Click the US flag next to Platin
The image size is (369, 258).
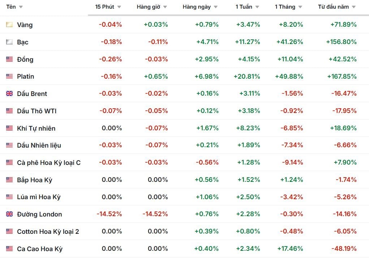pyautogui.click(x=9, y=76)
